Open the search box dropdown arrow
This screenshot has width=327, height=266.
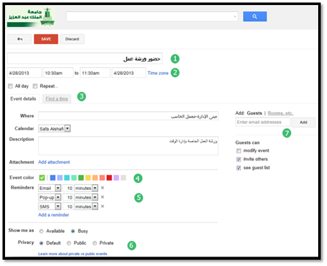(235, 16)
